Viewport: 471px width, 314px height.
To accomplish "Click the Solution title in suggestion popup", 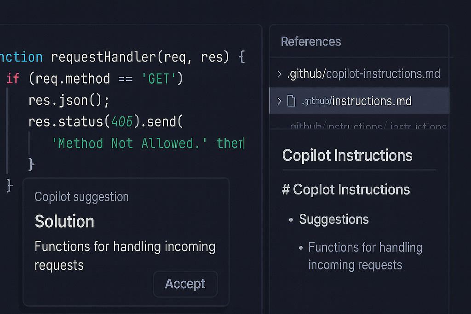I will point(64,222).
